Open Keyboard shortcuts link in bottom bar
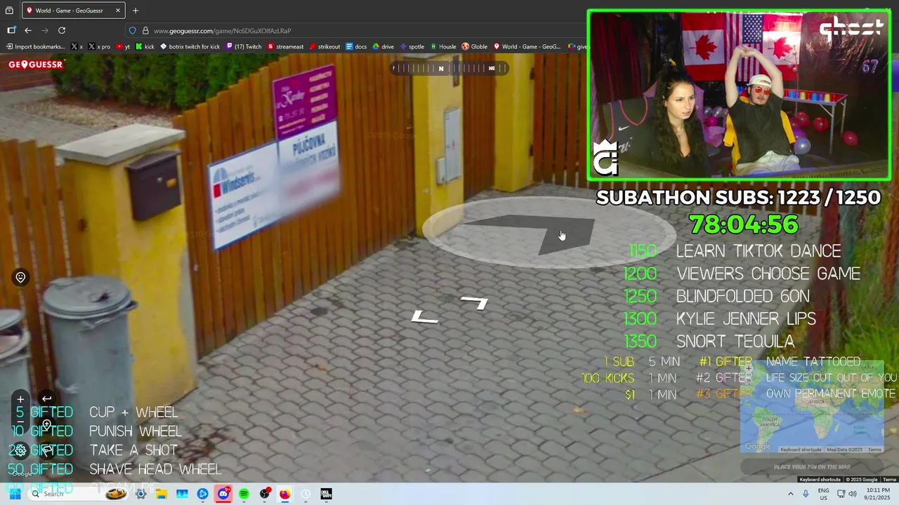Screen dimensions: 899x505 (x=820, y=480)
